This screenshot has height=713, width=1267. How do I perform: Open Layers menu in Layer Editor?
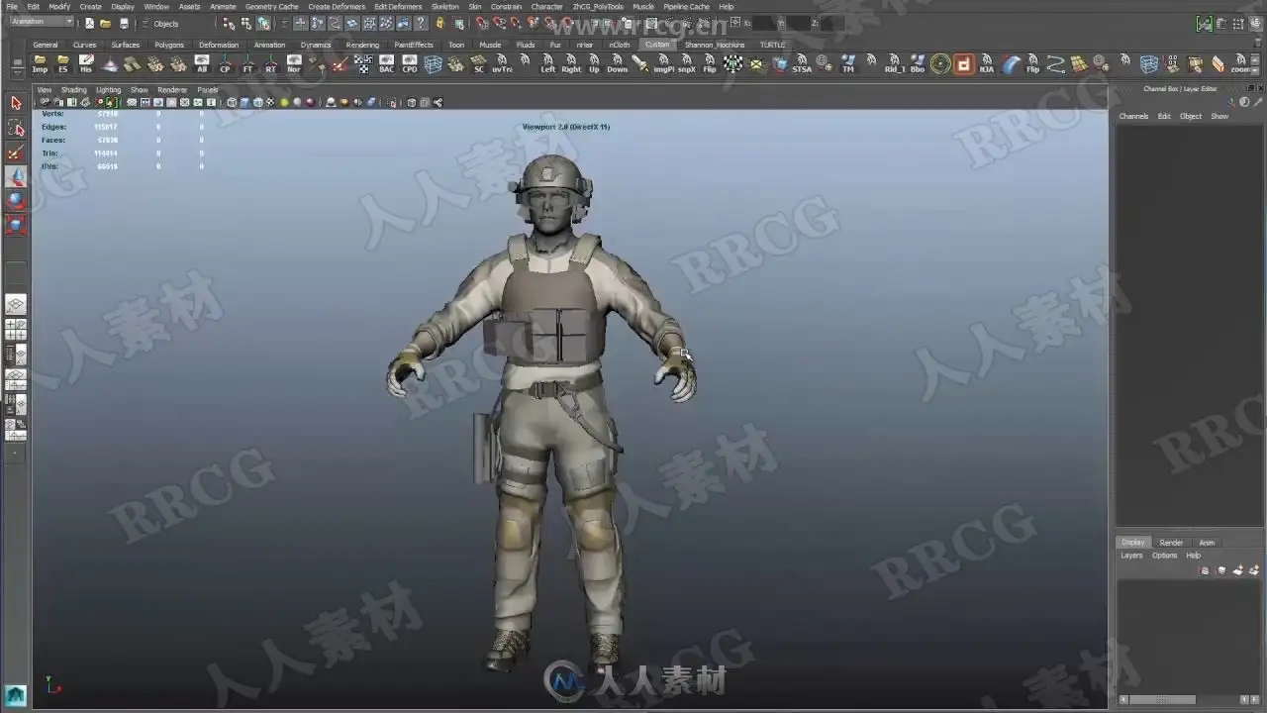[1131, 556]
